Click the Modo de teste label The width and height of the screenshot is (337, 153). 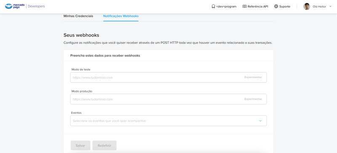[81, 70]
